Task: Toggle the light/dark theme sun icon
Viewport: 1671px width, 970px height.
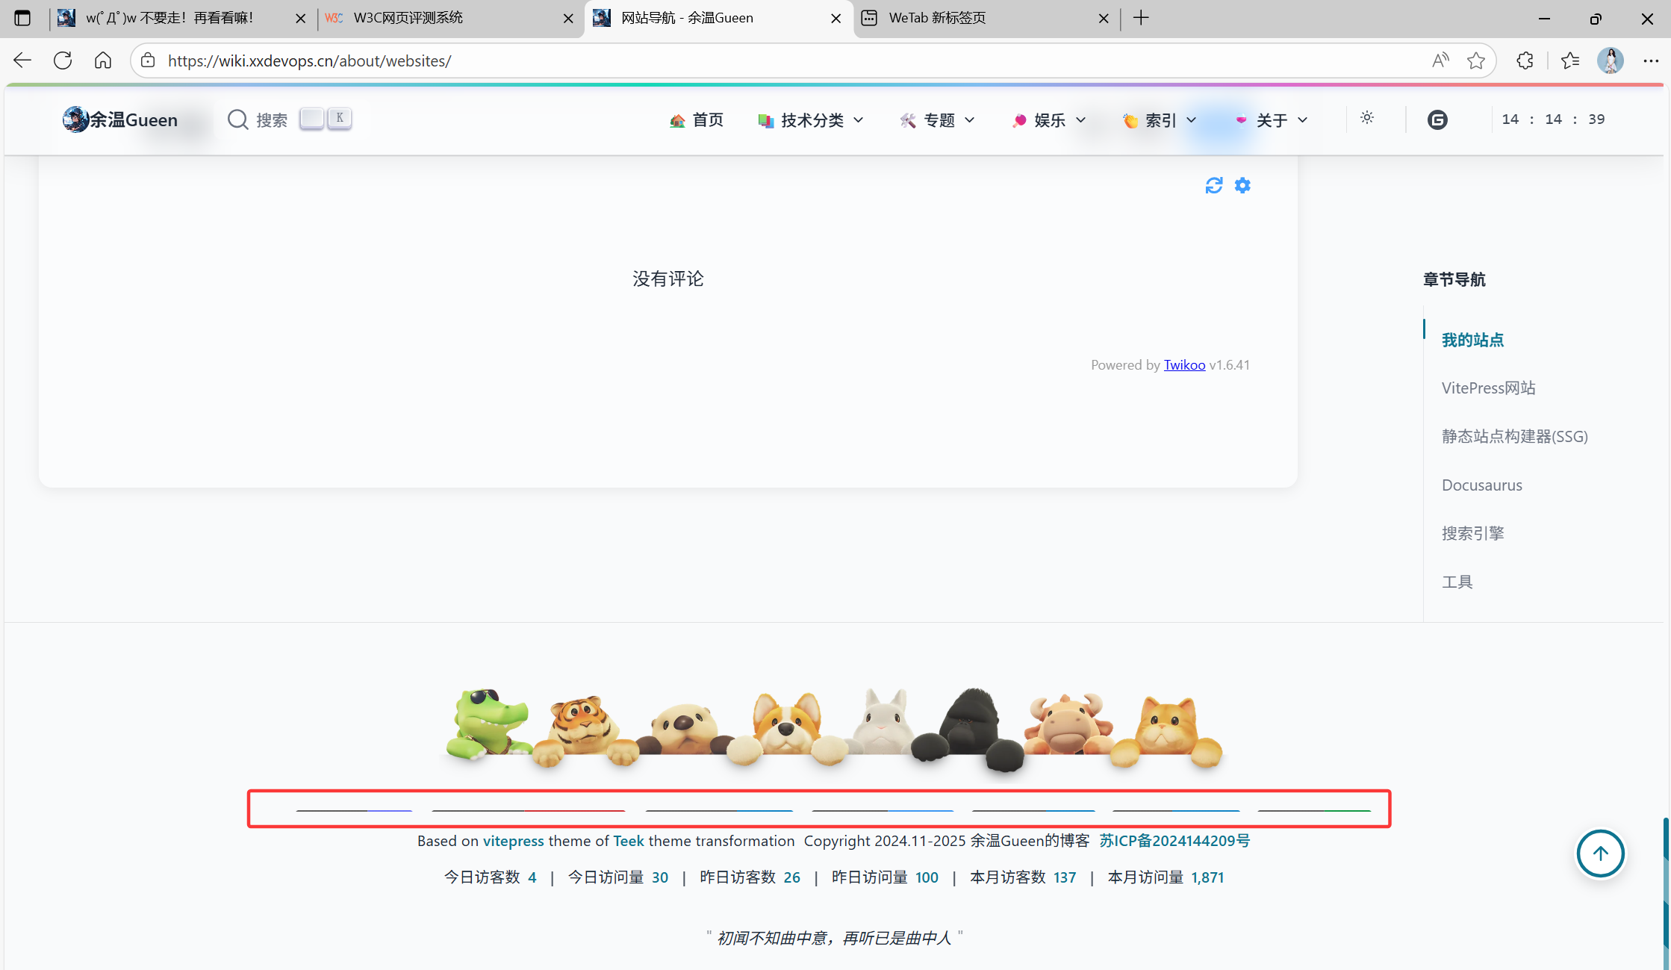Action: click(x=1367, y=118)
